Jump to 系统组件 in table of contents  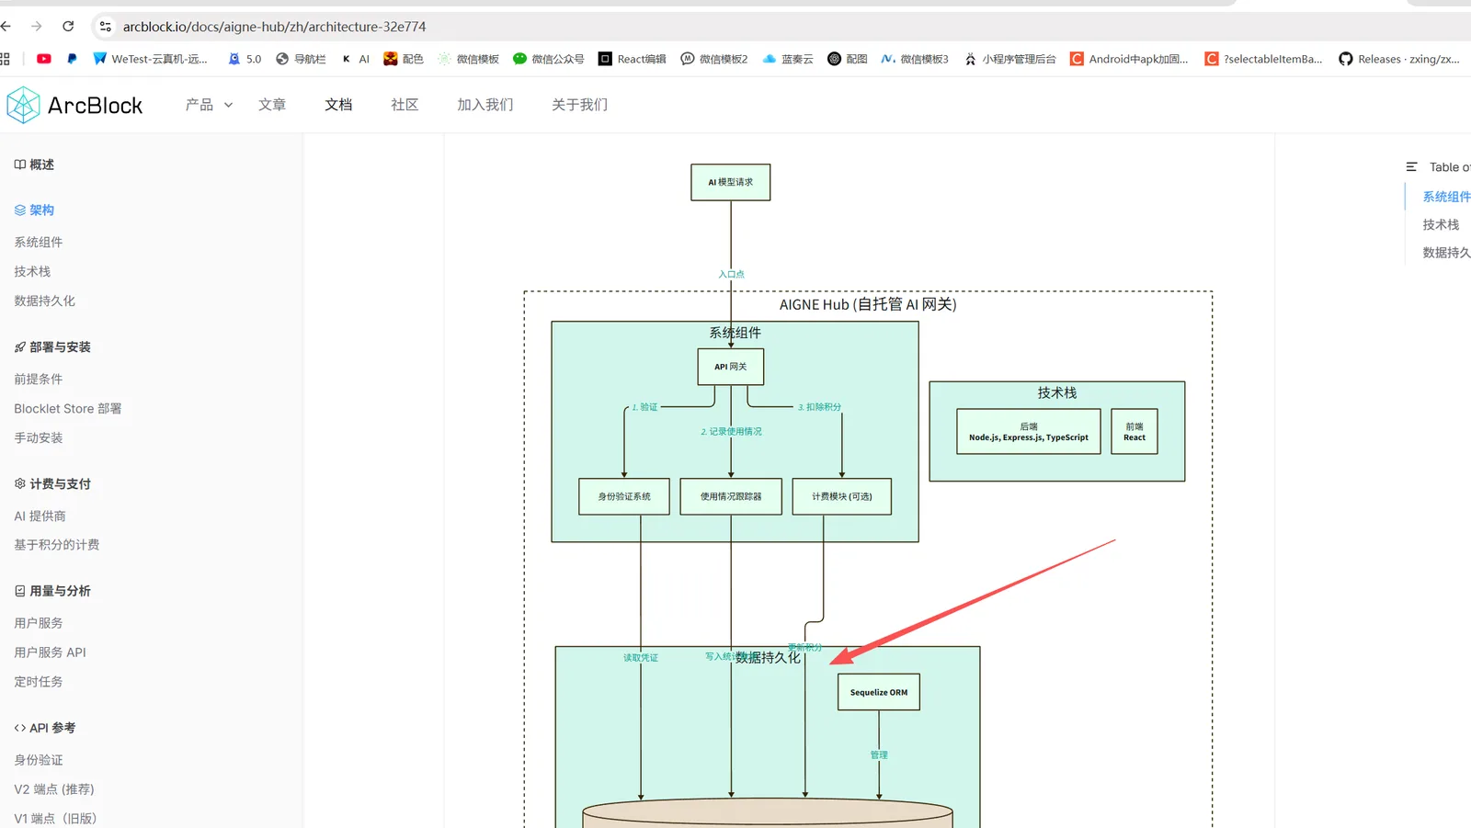tap(1446, 197)
